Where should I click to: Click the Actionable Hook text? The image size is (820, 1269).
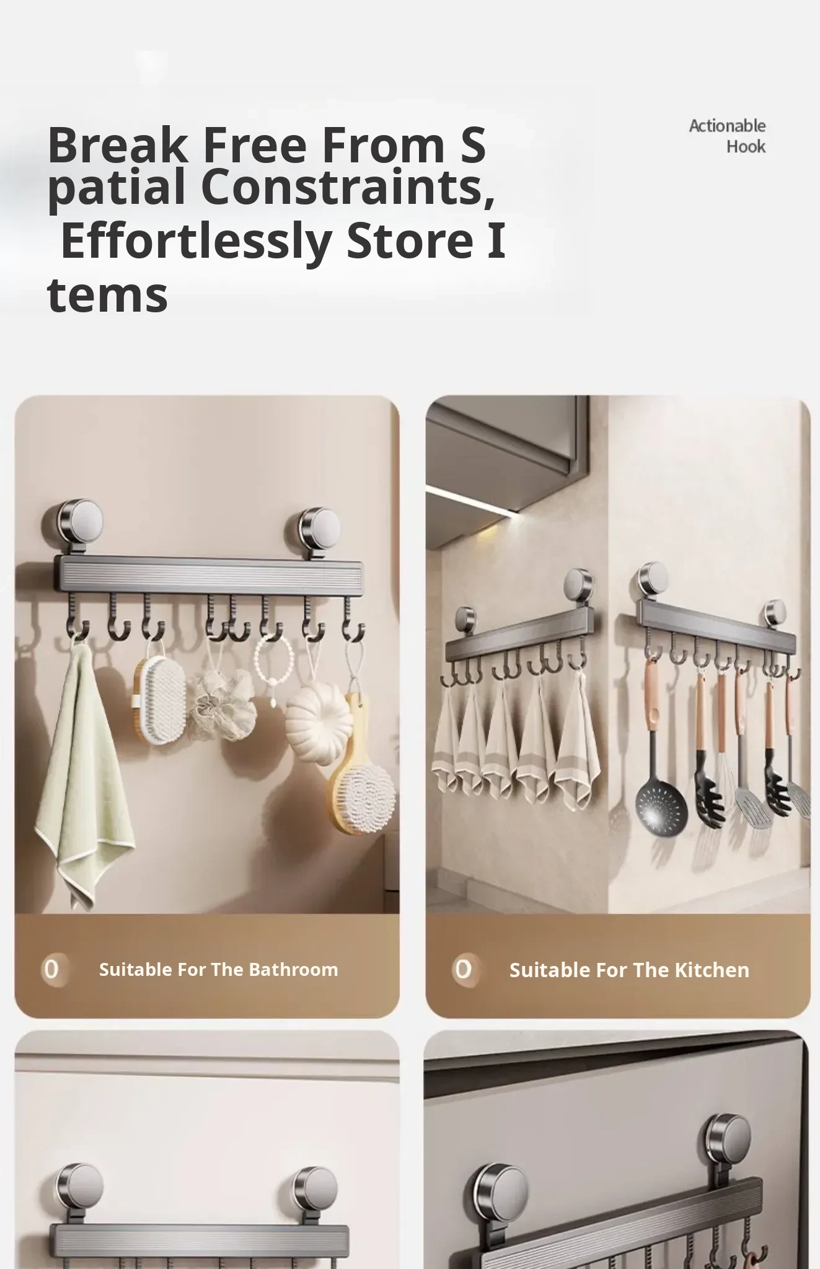[x=728, y=136]
